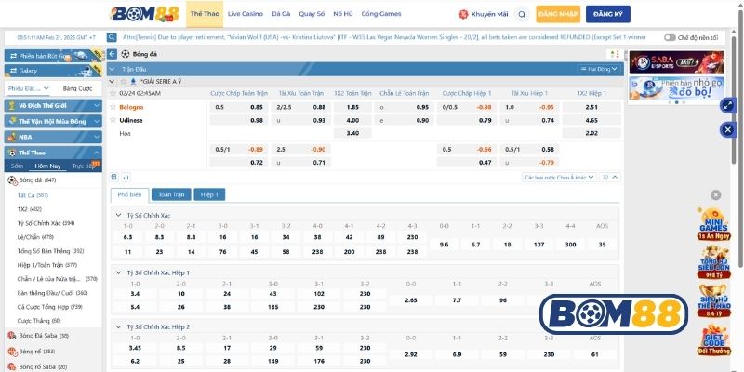This screenshot has height=372, width=744.
Task: Open Live Casino menu
Action: point(246,14)
